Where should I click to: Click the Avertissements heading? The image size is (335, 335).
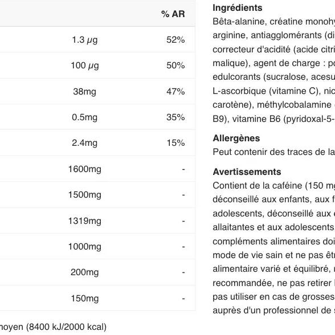[247, 172]
